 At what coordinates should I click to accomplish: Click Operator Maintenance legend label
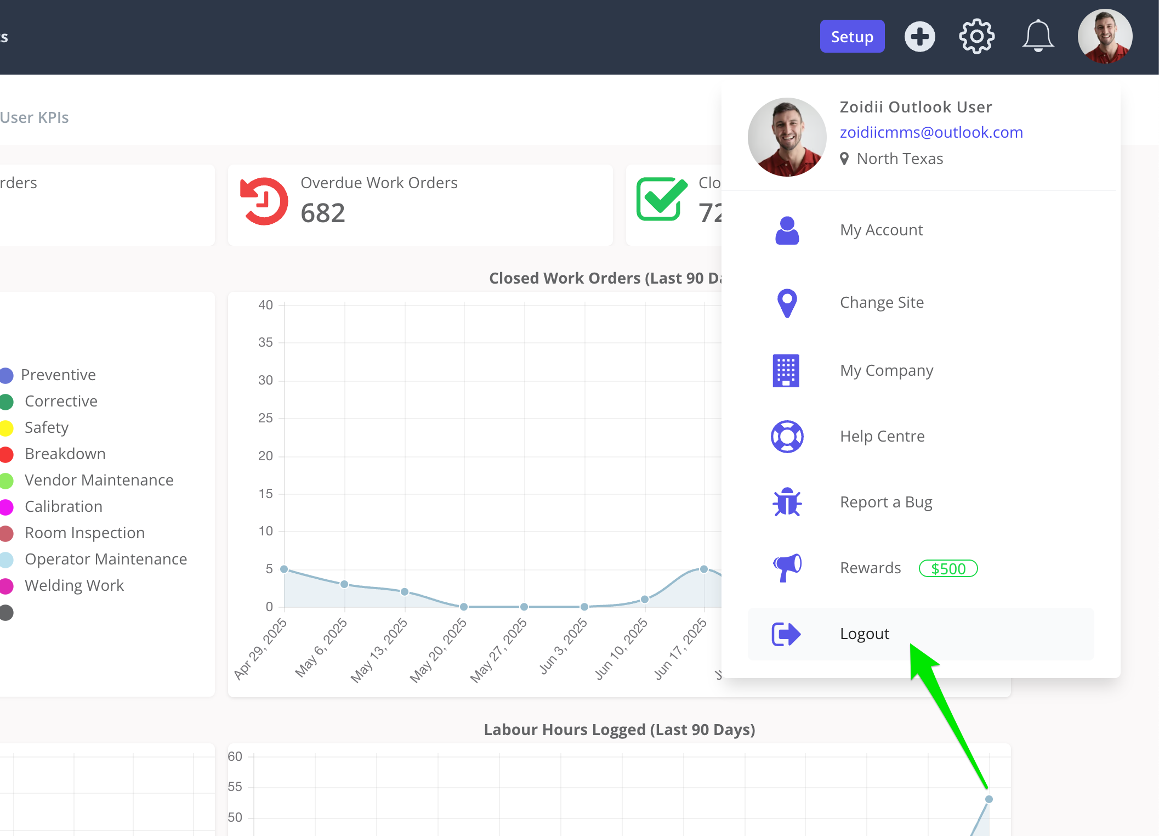click(x=106, y=560)
